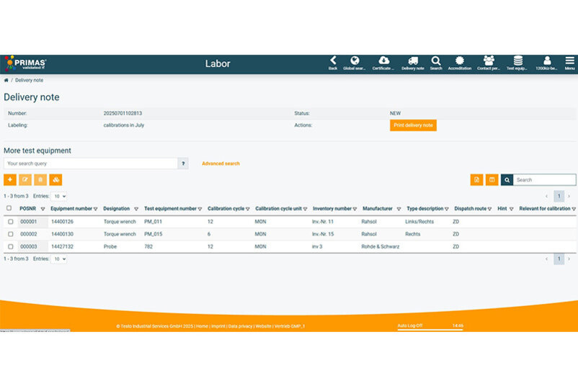Toggle the select-all header checkbox

[x=9, y=209]
